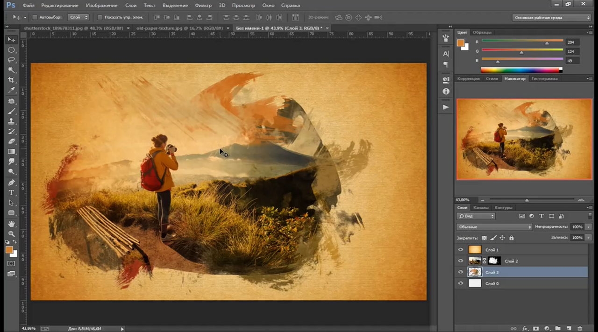
Task: Switch to the Каналы tab
Action: click(481, 208)
